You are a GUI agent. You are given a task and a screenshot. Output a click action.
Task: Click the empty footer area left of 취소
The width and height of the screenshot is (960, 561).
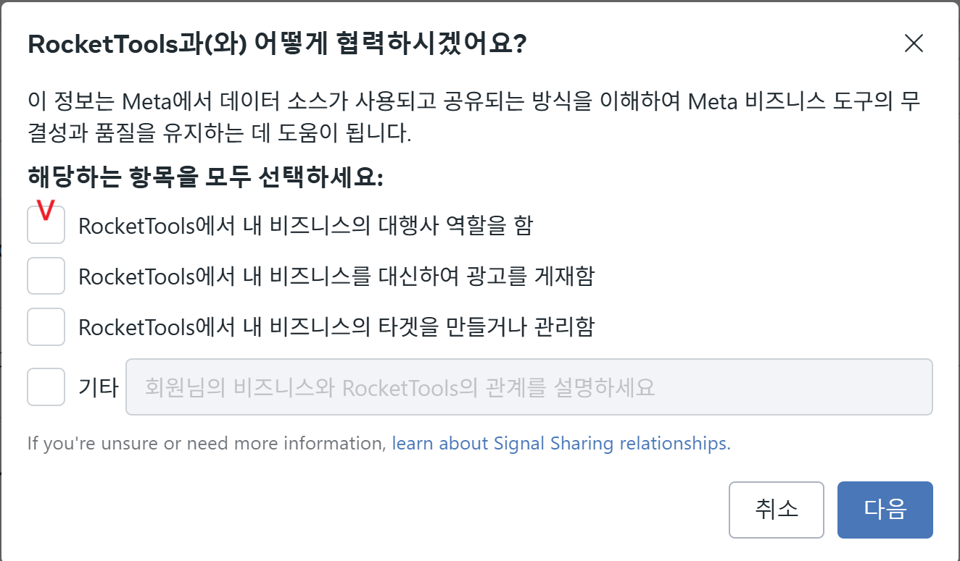coord(363,510)
